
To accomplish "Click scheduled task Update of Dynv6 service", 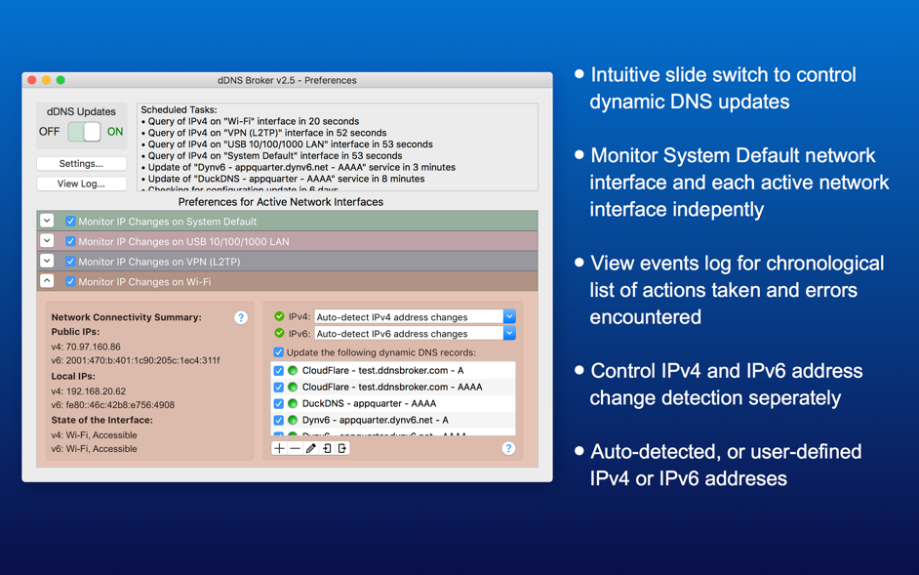I will pos(299,167).
